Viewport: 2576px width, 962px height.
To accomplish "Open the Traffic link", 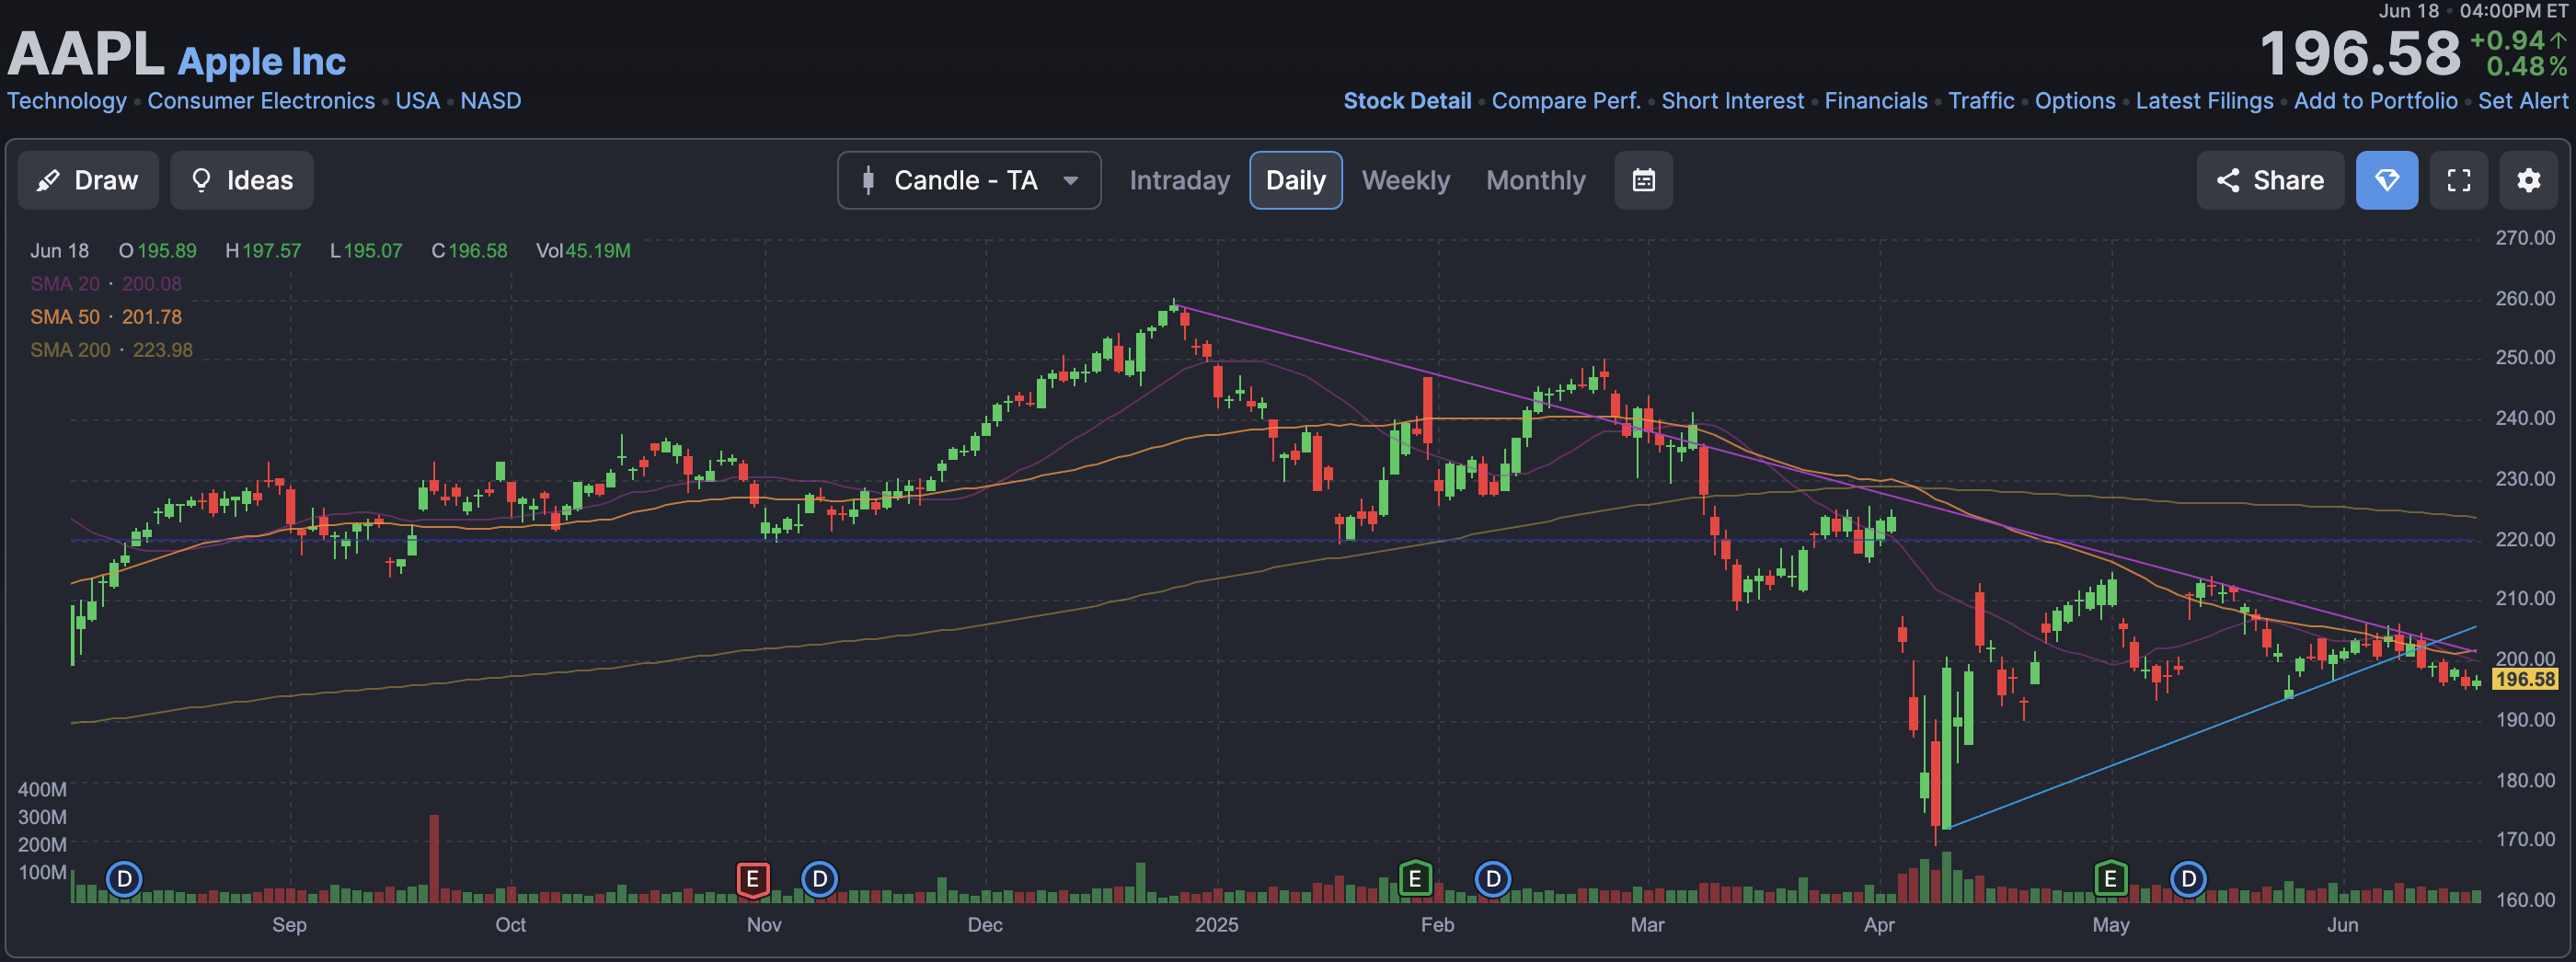I will pyautogui.click(x=1981, y=101).
